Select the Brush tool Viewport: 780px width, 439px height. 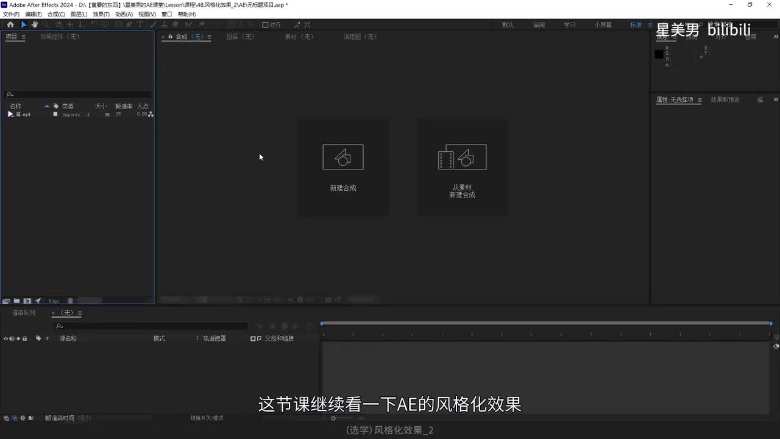click(154, 24)
